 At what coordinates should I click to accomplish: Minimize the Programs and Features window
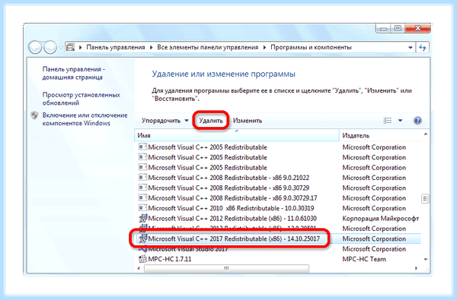383,29
